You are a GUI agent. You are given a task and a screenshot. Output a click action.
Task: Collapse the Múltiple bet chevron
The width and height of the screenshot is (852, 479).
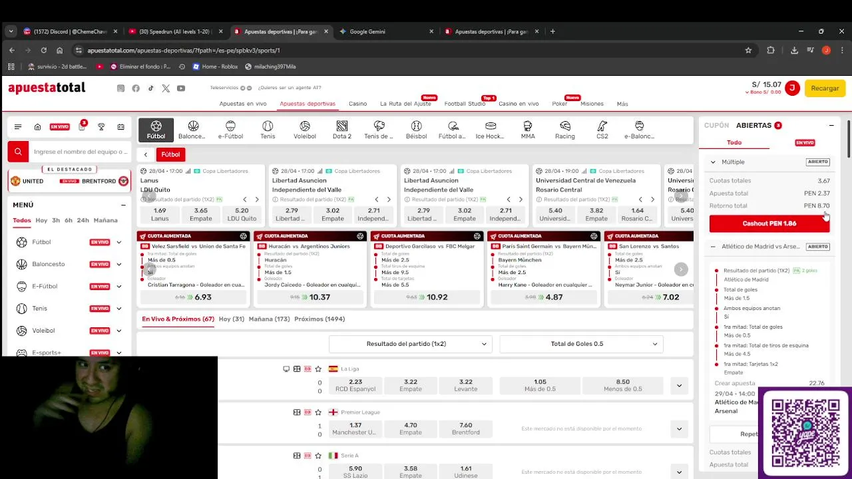pyautogui.click(x=713, y=162)
